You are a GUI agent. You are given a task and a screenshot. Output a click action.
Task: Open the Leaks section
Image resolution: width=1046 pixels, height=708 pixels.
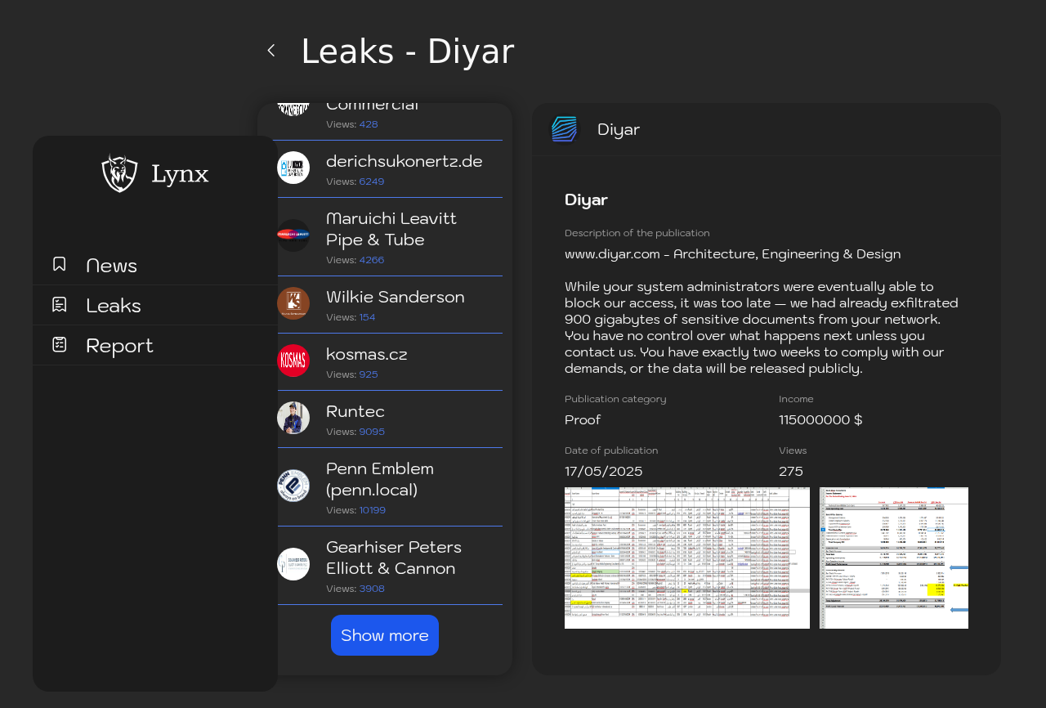155,305
